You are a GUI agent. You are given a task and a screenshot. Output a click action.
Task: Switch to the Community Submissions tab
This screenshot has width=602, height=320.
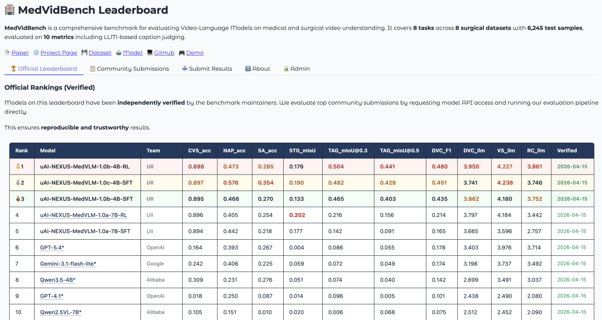click(133, 69)
